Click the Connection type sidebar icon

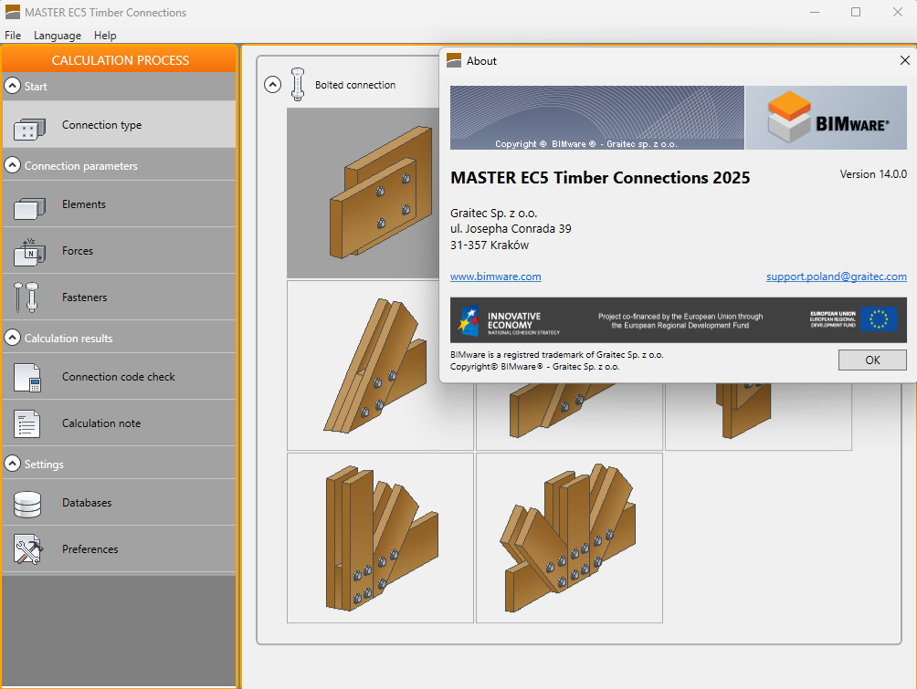click(x=29, y=126)
